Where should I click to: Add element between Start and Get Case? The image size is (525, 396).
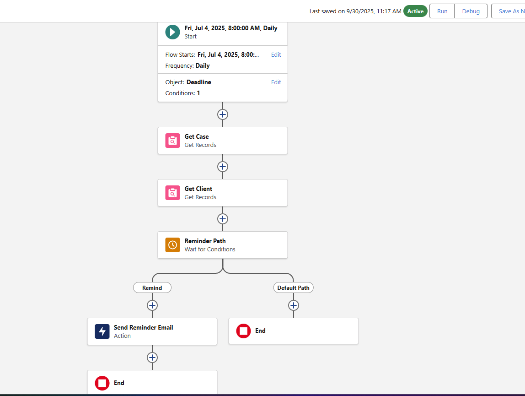tap(223, 114)
